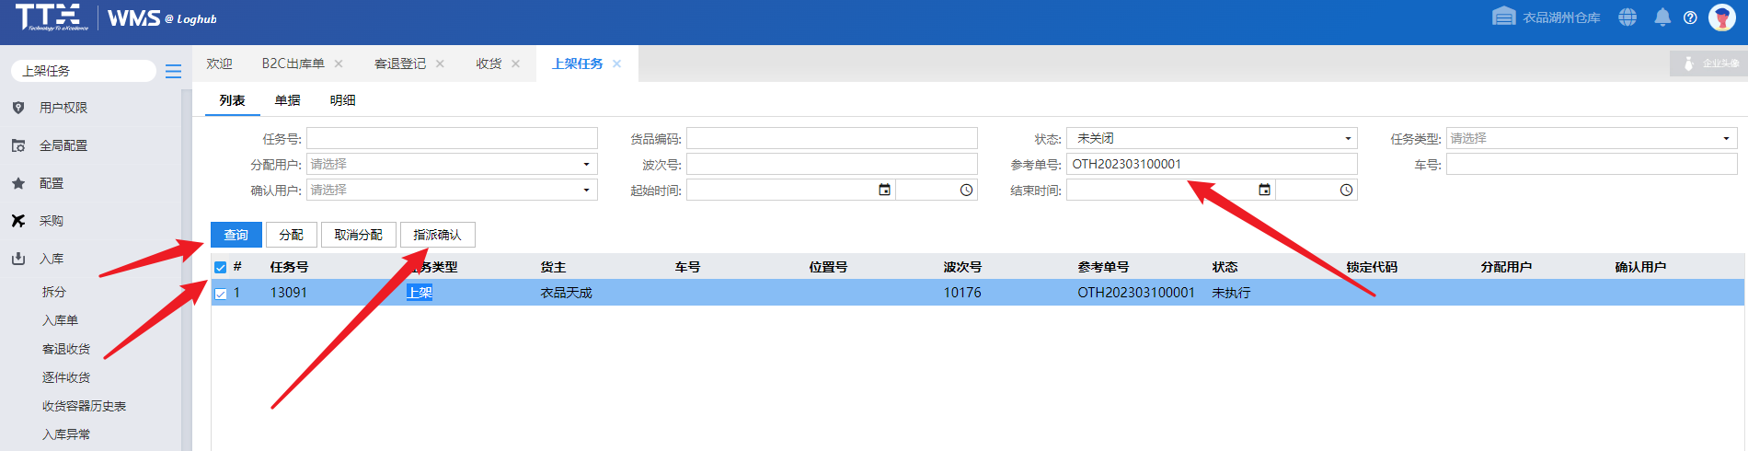Switch to the 收货 tab

tap(489, 64)
